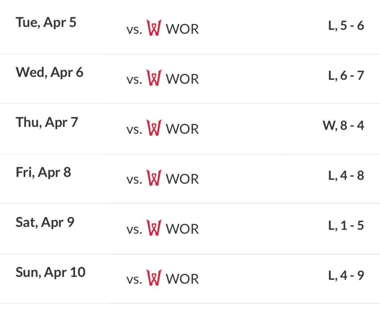Click the WOR logo for Tue, Apr 5
This screenshot has width=380, height=309.
154,28
